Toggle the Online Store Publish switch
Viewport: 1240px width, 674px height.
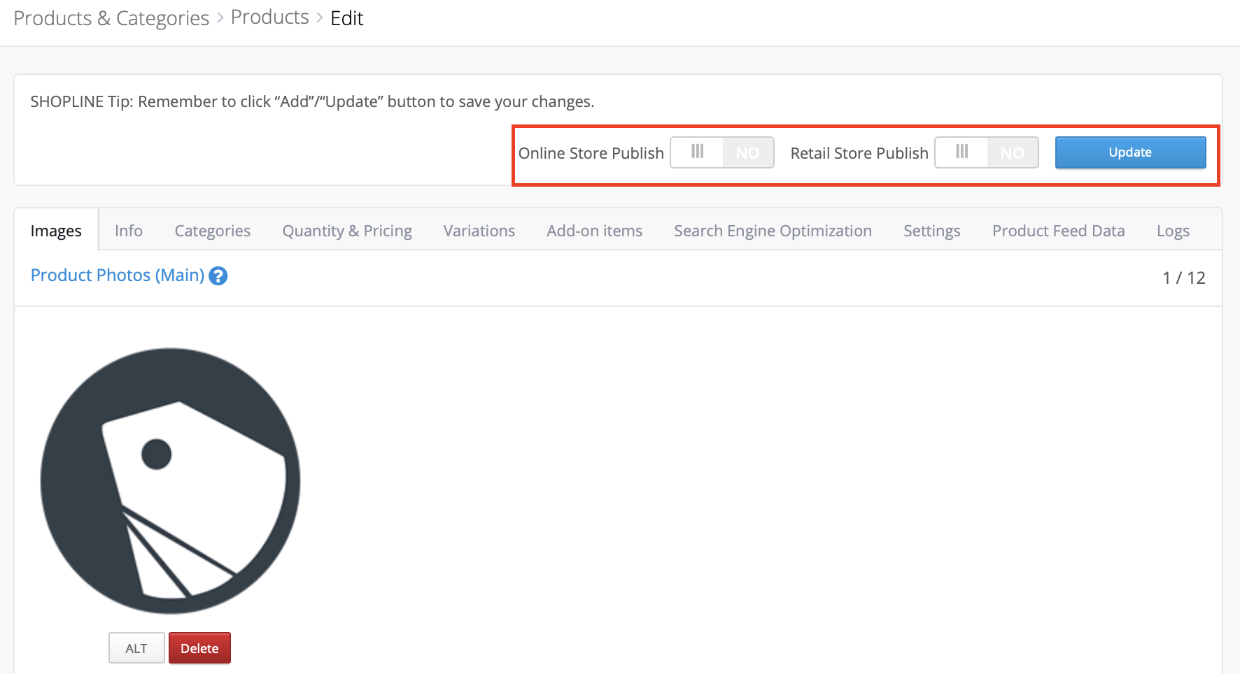722,152
